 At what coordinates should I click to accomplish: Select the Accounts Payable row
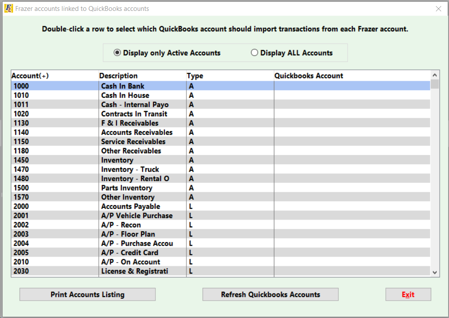[x=221, y=206]
